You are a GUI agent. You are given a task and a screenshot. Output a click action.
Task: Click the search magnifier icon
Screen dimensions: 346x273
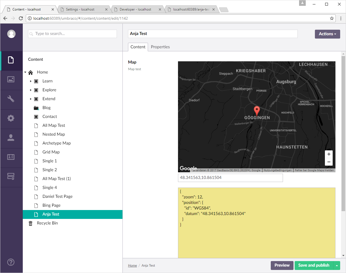[x=31, y=34]
